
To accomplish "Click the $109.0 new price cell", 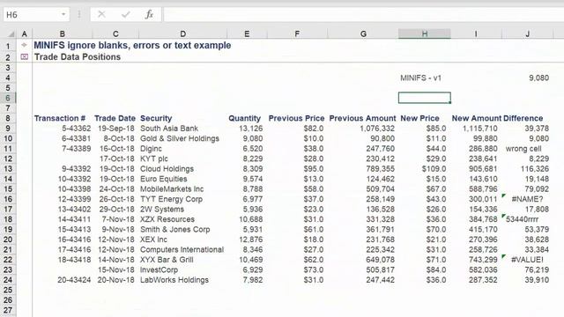I will pyautogui.click(x=434, y=169).
